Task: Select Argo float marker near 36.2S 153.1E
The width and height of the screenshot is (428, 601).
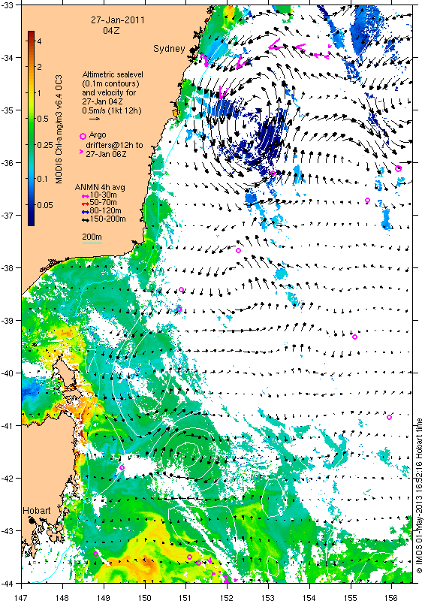Action: (x=273, y=174)
